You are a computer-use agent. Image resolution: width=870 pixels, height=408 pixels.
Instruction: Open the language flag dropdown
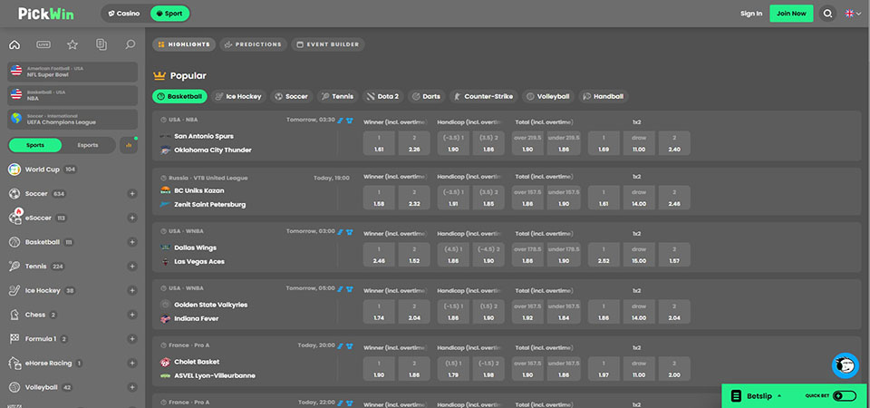coord(853,14)
